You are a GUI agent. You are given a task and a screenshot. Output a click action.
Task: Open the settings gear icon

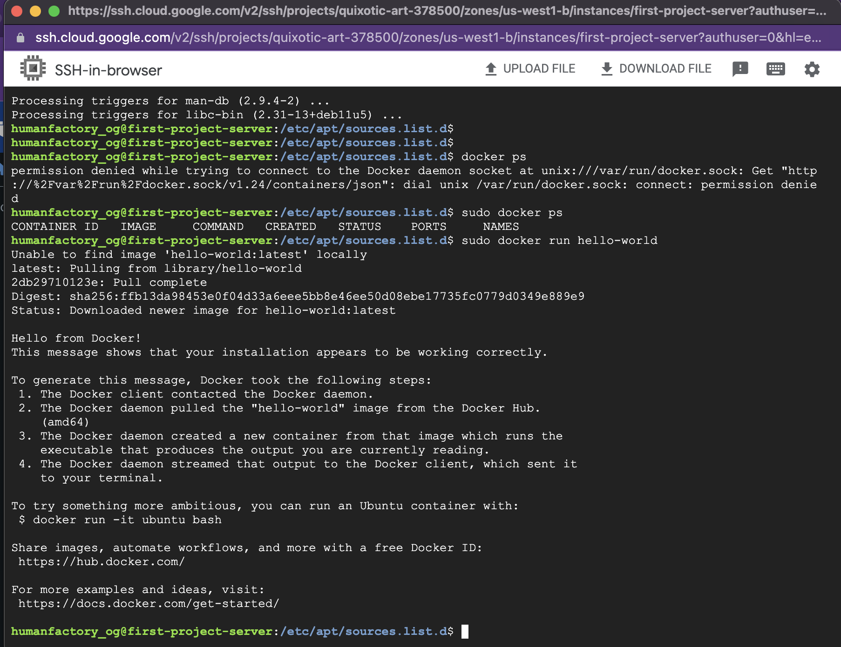tap(812, 69)
